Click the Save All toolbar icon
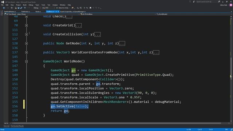 pos(21,8)
